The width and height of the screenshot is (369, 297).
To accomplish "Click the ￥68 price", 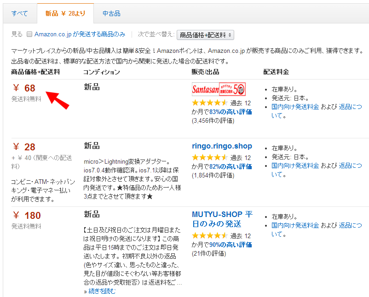I will pos(24,88).
